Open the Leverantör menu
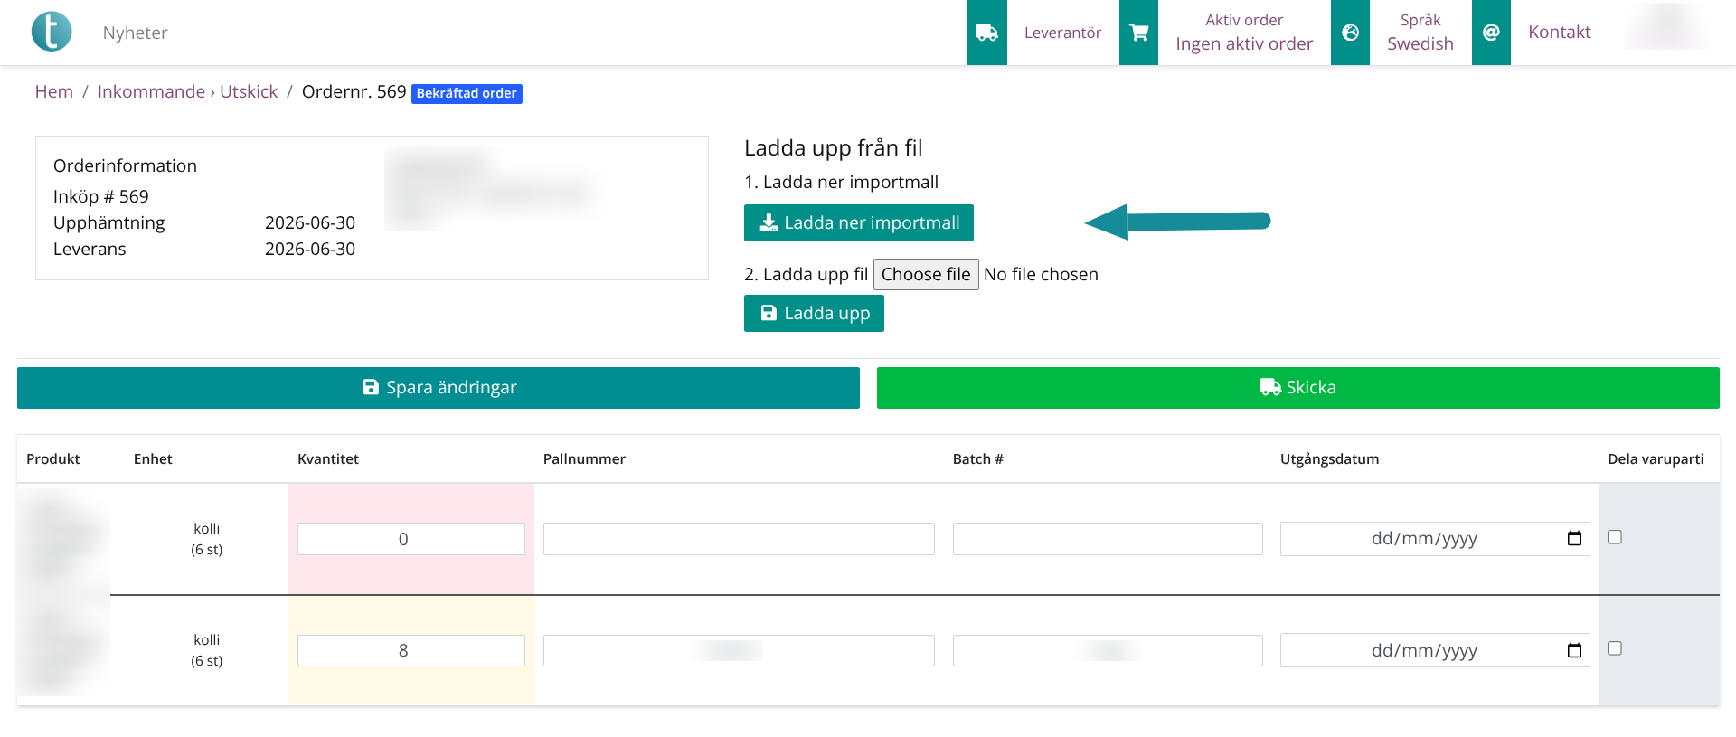Viewport: 1736px width, 737px height. 1062,33
